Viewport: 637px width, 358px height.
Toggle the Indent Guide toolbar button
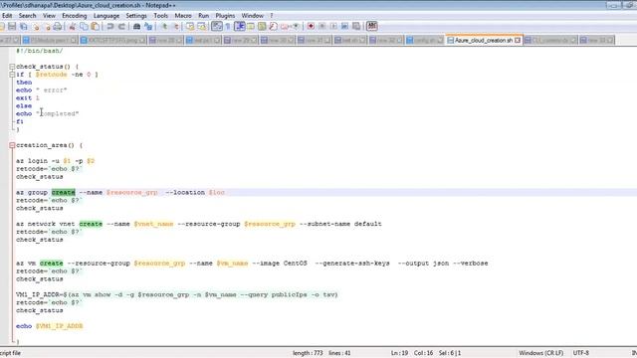[240, 27]
